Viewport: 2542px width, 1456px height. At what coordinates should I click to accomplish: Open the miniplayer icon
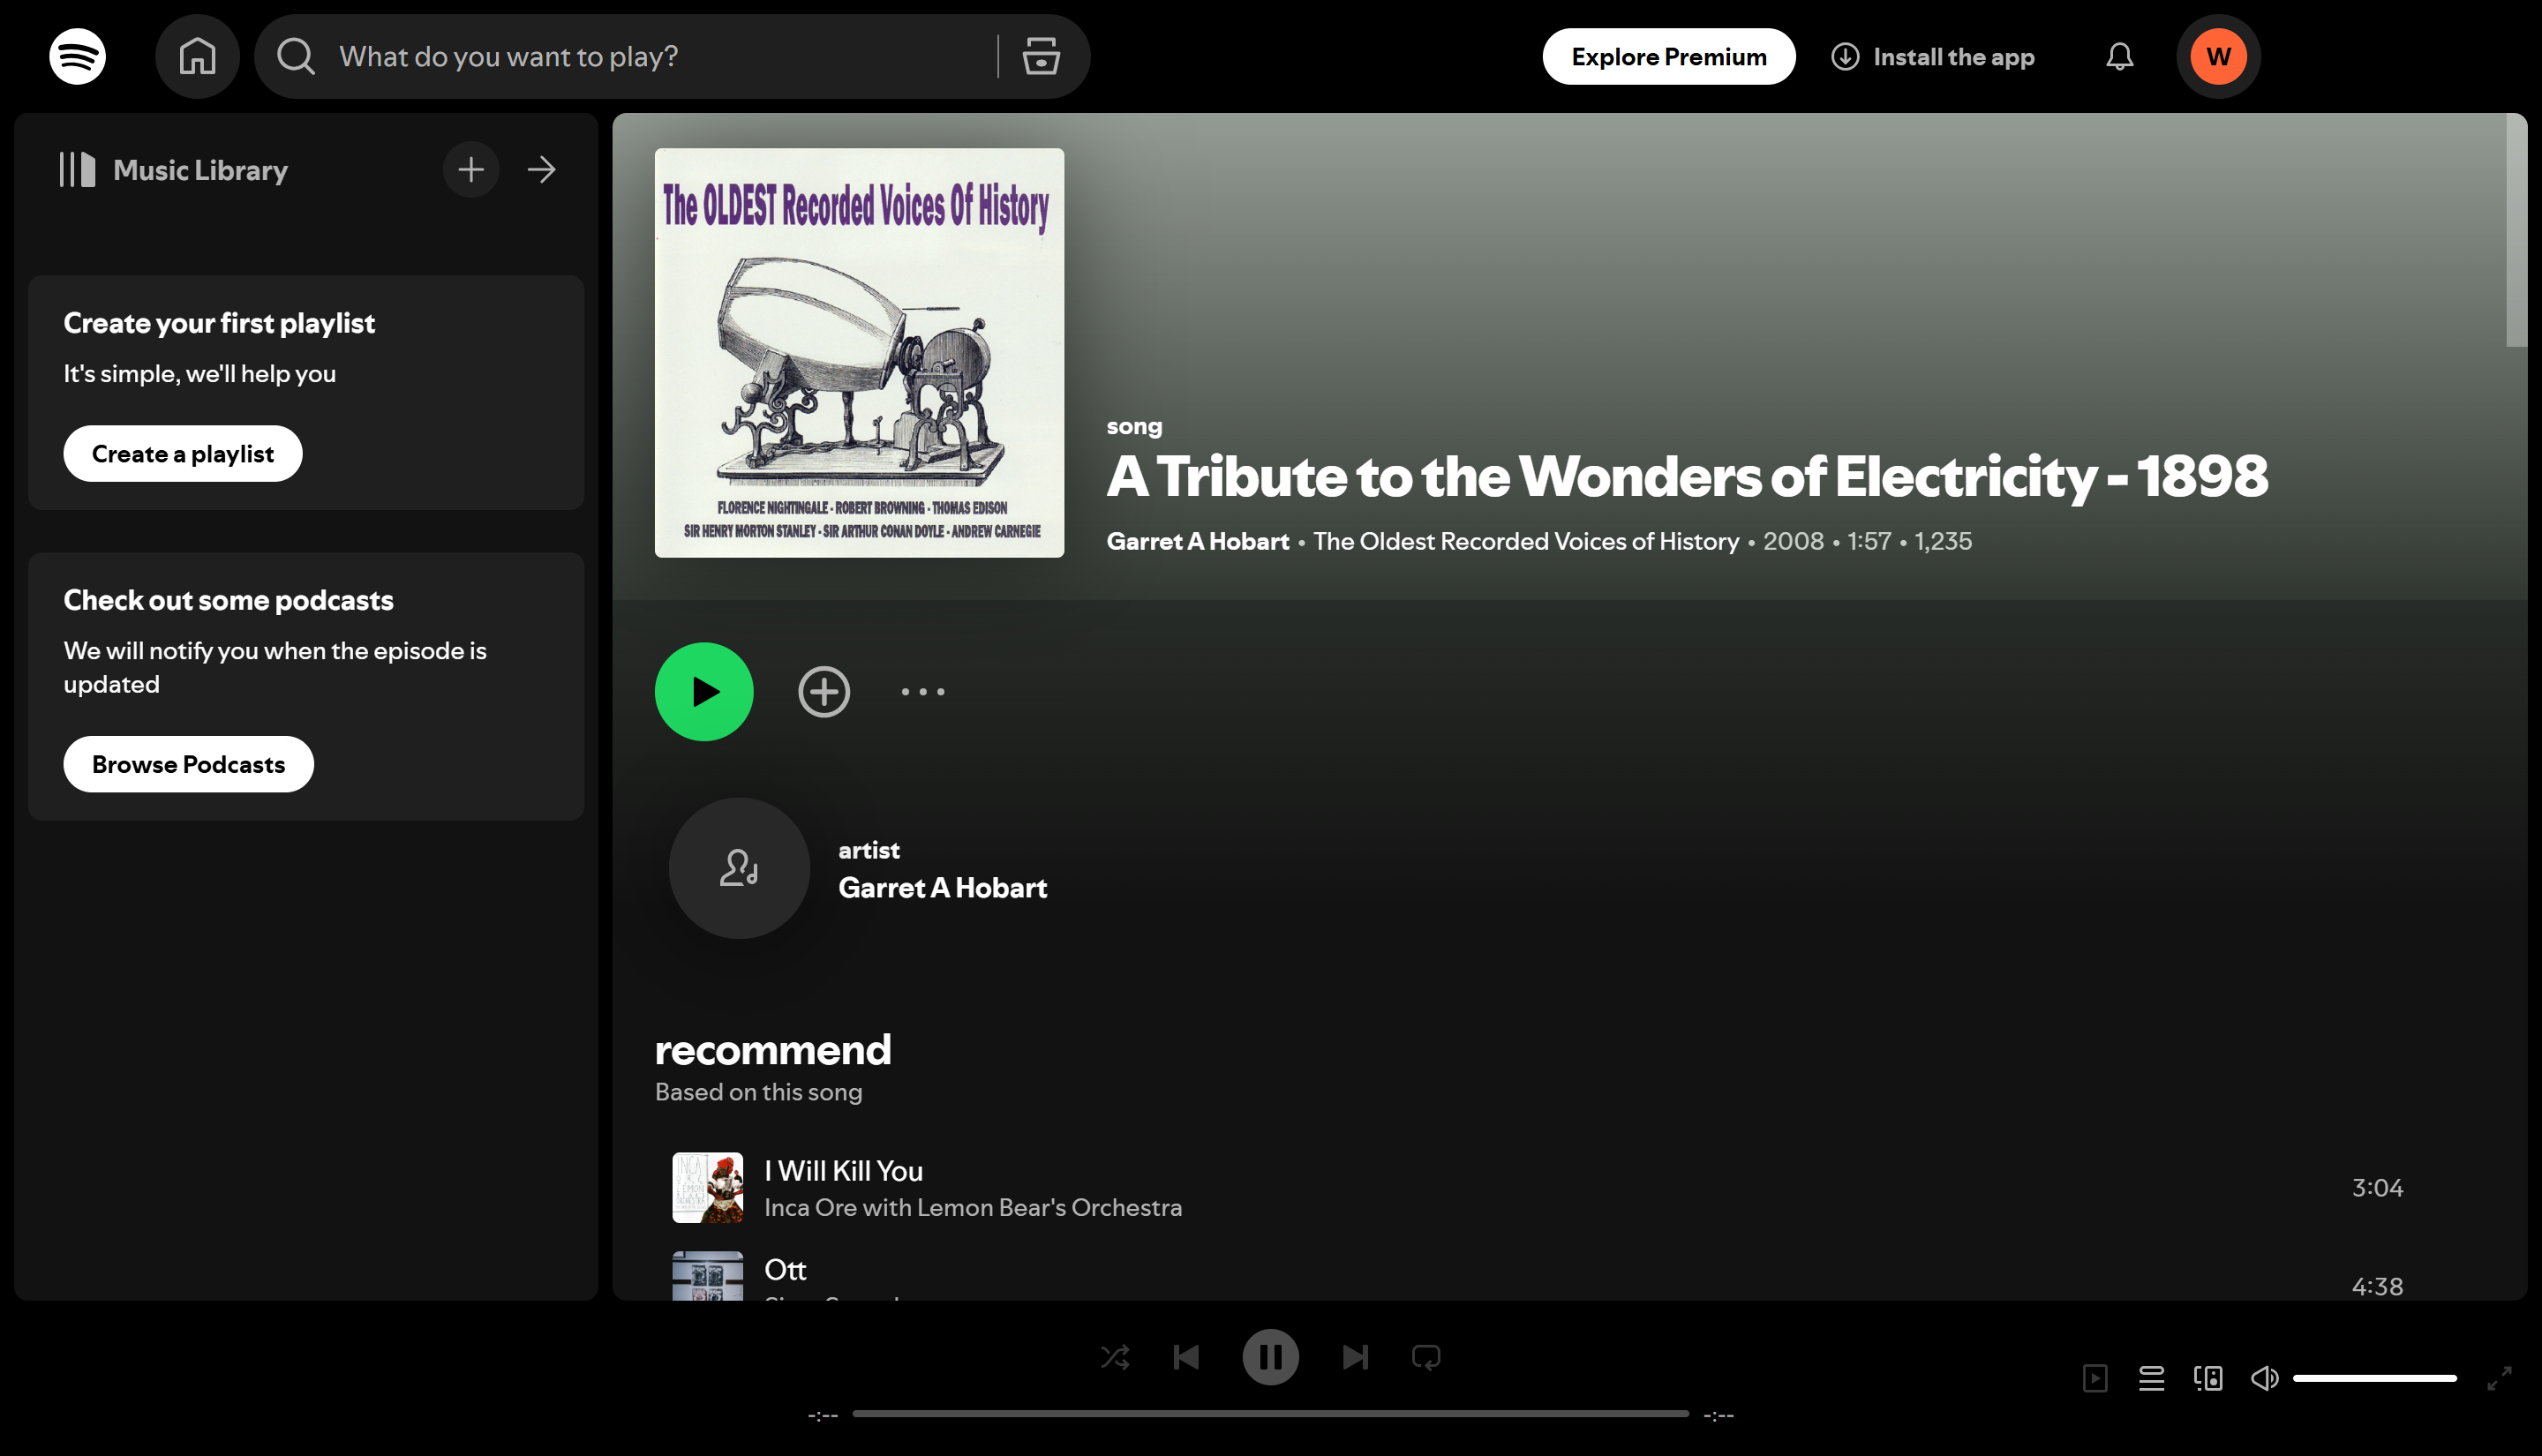(2096, 1377)
